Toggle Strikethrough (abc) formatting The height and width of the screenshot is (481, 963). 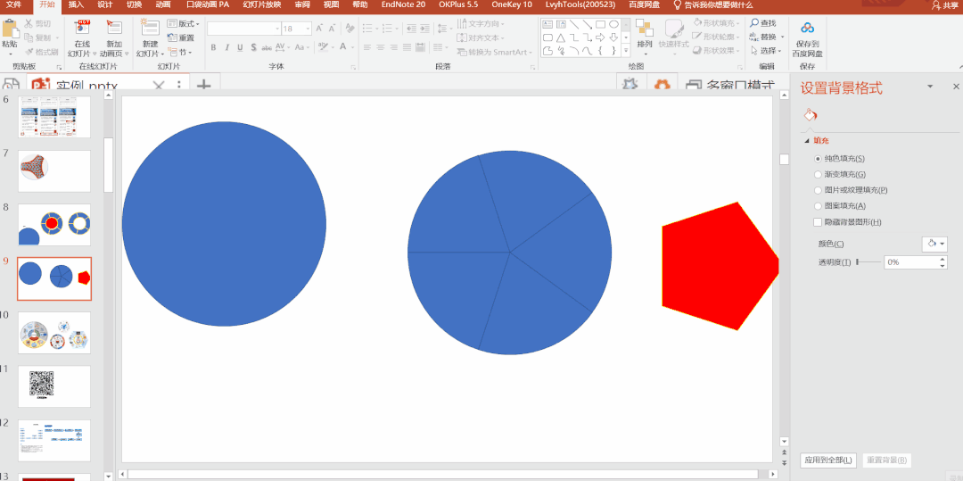point(267,47)
